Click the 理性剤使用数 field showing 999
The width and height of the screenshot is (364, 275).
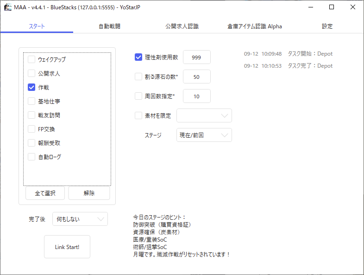pos(197,57)
